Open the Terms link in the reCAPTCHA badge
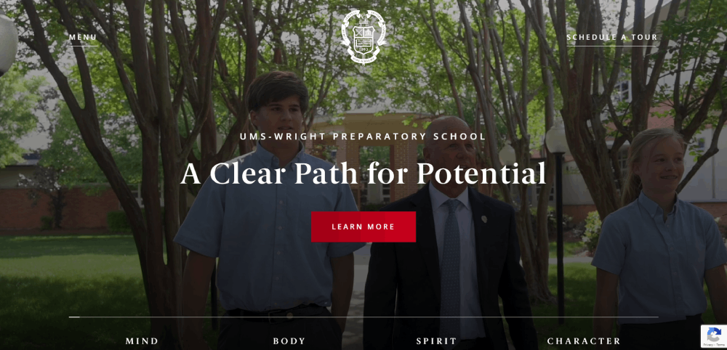 720,345
